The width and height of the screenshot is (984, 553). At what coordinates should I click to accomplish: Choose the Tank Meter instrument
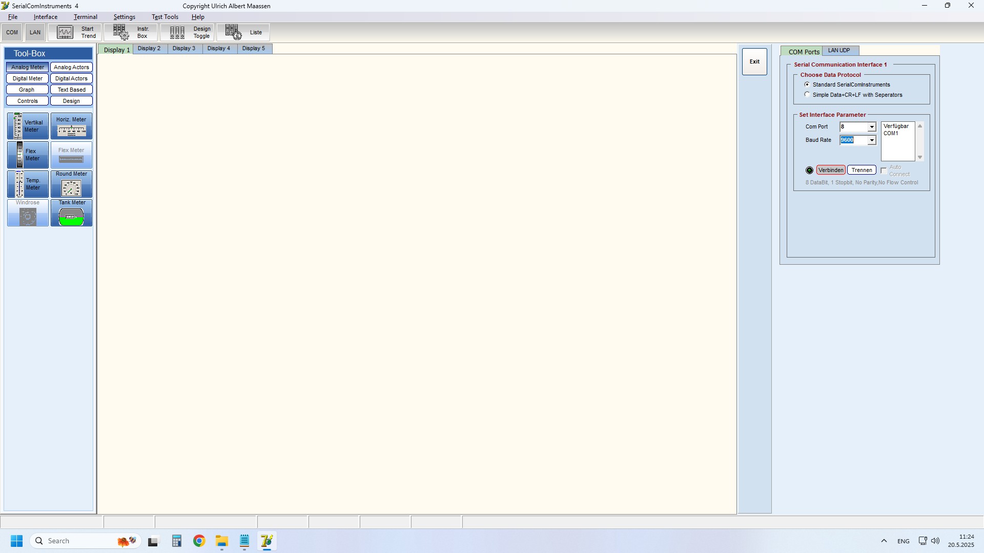71,212
